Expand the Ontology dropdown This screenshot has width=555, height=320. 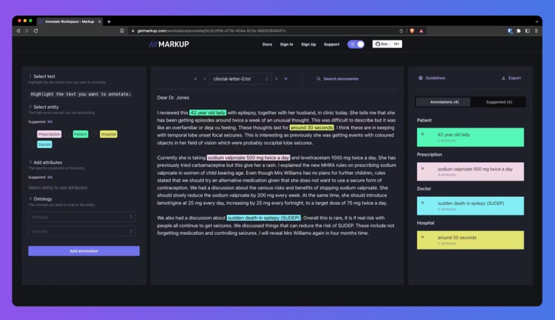click(x=81, y=217)
